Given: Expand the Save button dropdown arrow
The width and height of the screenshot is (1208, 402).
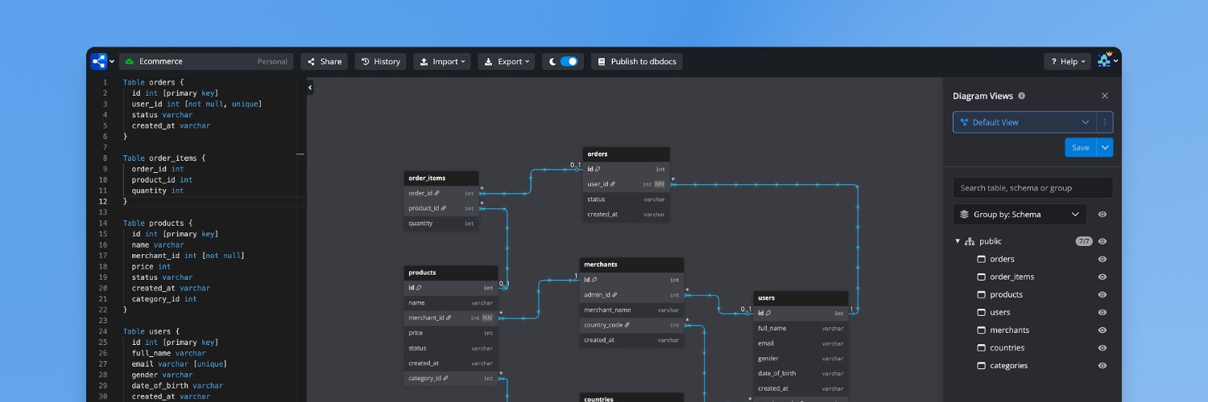Looking at the screenshot, I should click(x=1105, y=147).
